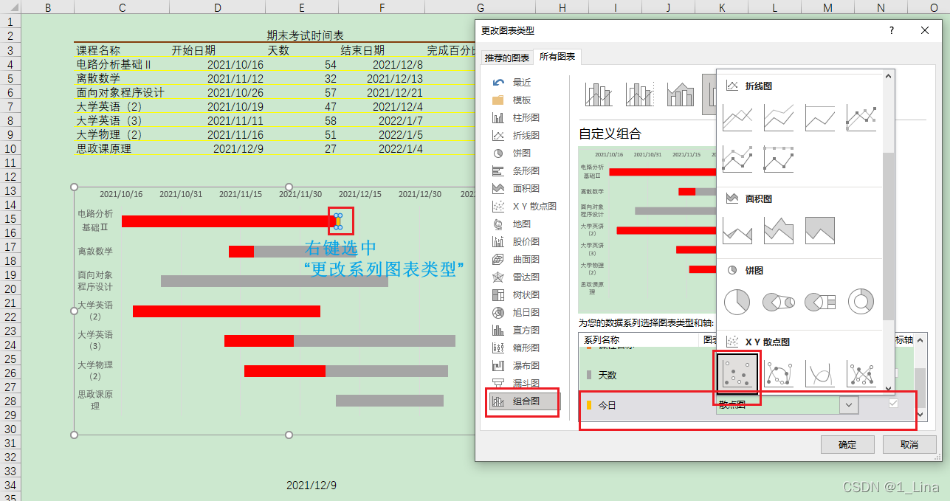Viewport: 950px width, 501px height.
Task: Pick the stacked line with markers option
Action: [737, 159]
